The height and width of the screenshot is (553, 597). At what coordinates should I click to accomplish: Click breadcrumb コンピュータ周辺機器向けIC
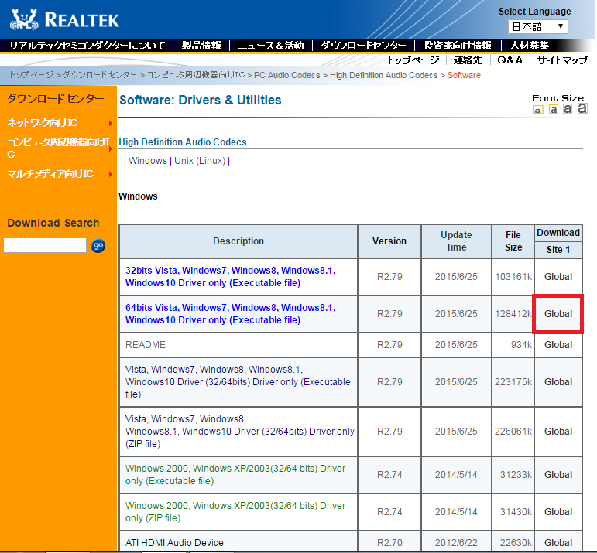coord(196,75)
